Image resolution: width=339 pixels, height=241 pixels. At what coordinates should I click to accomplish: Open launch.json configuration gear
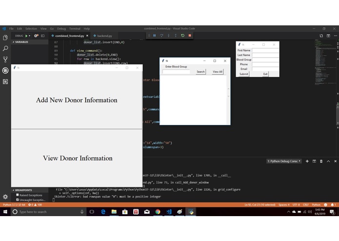(x=36, y=36)
